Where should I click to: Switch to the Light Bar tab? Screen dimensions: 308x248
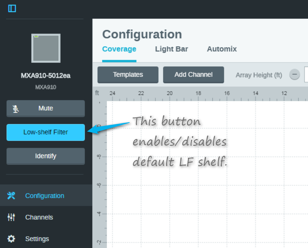(x=171, y=49)
